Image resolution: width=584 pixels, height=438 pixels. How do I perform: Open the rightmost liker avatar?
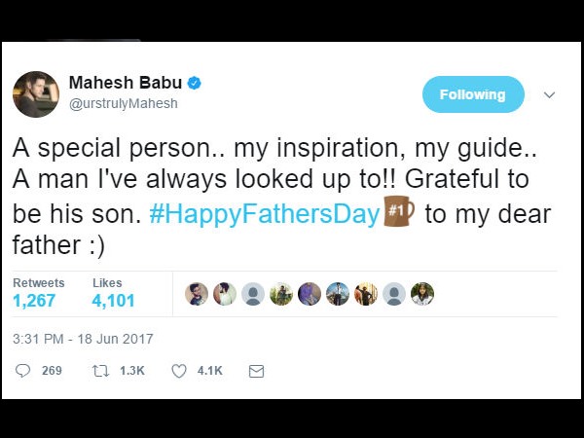(422, 294)
